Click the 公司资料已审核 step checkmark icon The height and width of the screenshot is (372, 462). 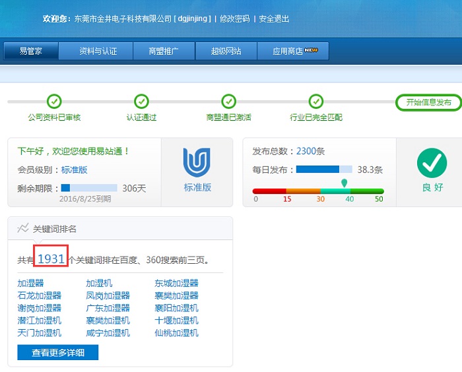coord(54,102)
